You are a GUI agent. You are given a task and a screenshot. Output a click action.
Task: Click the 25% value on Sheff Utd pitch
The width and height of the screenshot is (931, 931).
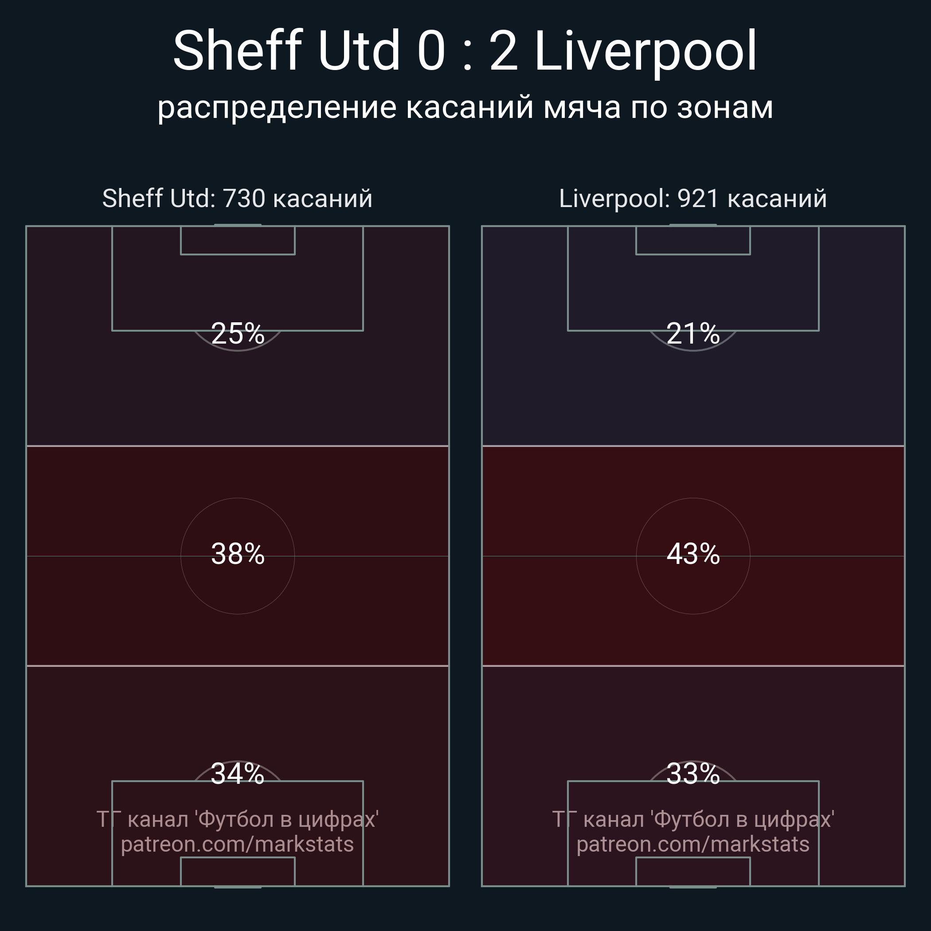click(238, 333)
